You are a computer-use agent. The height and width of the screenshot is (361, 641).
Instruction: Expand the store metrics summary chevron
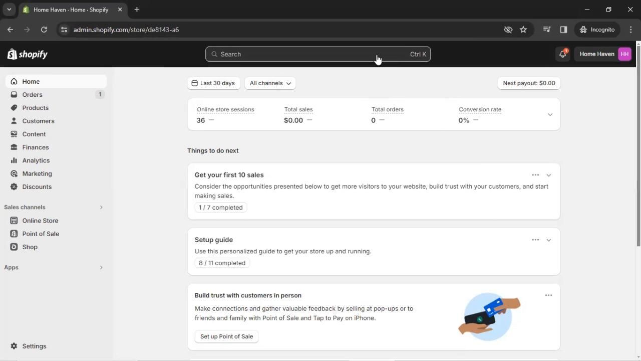[x=550, y=115]
